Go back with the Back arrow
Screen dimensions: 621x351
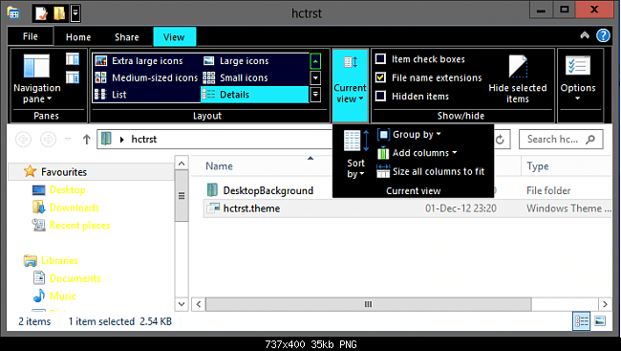[x=23, y=140]
